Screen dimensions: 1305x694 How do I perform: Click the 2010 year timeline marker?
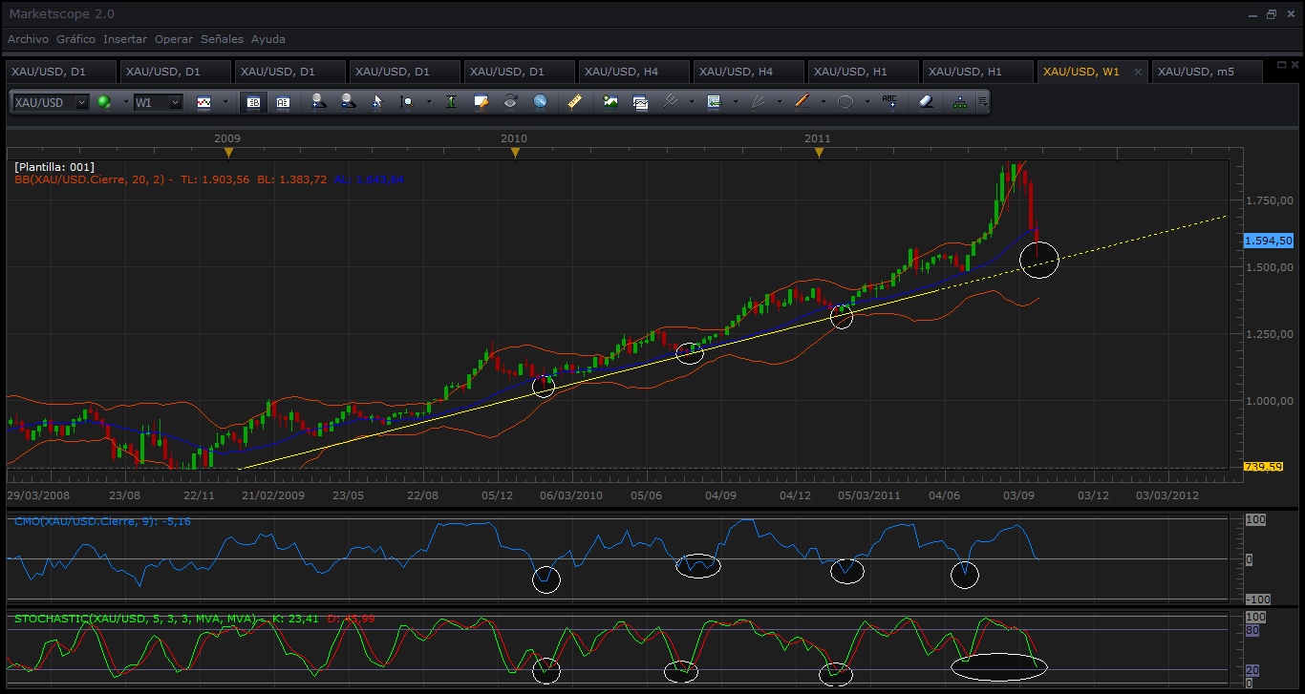tap(515, 145)
